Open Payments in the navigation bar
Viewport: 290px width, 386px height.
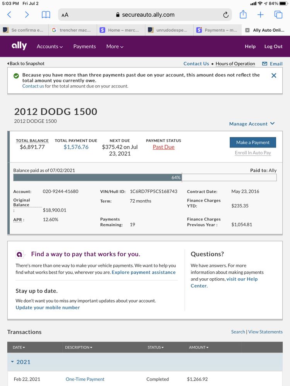[x=85, y=47]
